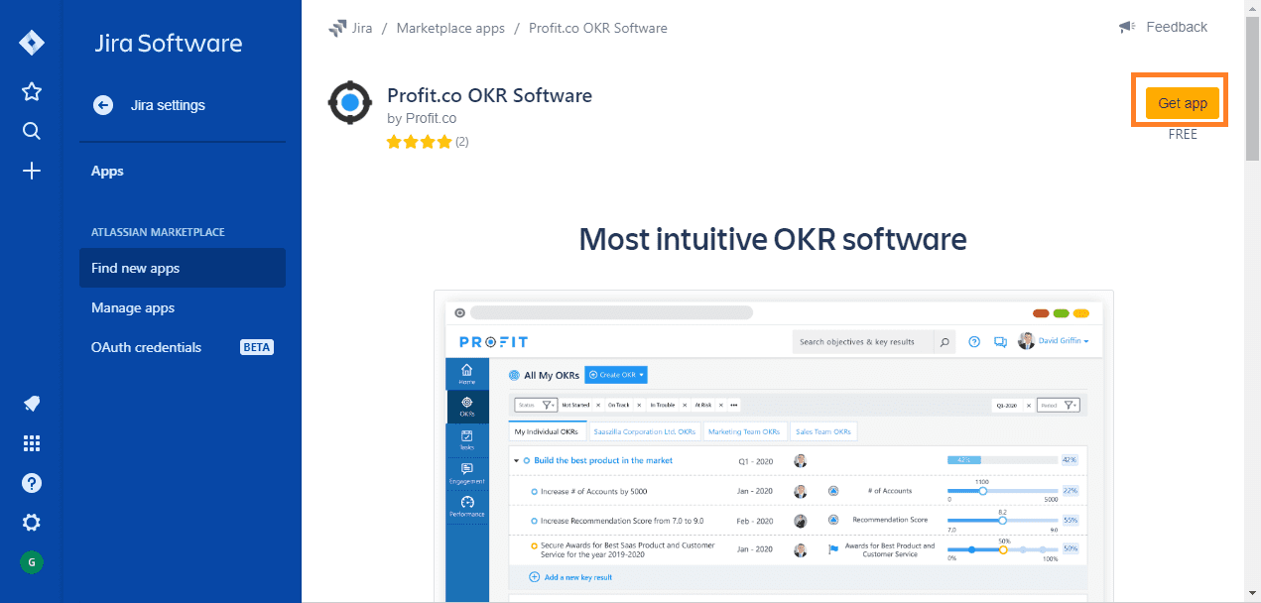
Task: Click the star rating for Profit.co
Action: (419, 142)
